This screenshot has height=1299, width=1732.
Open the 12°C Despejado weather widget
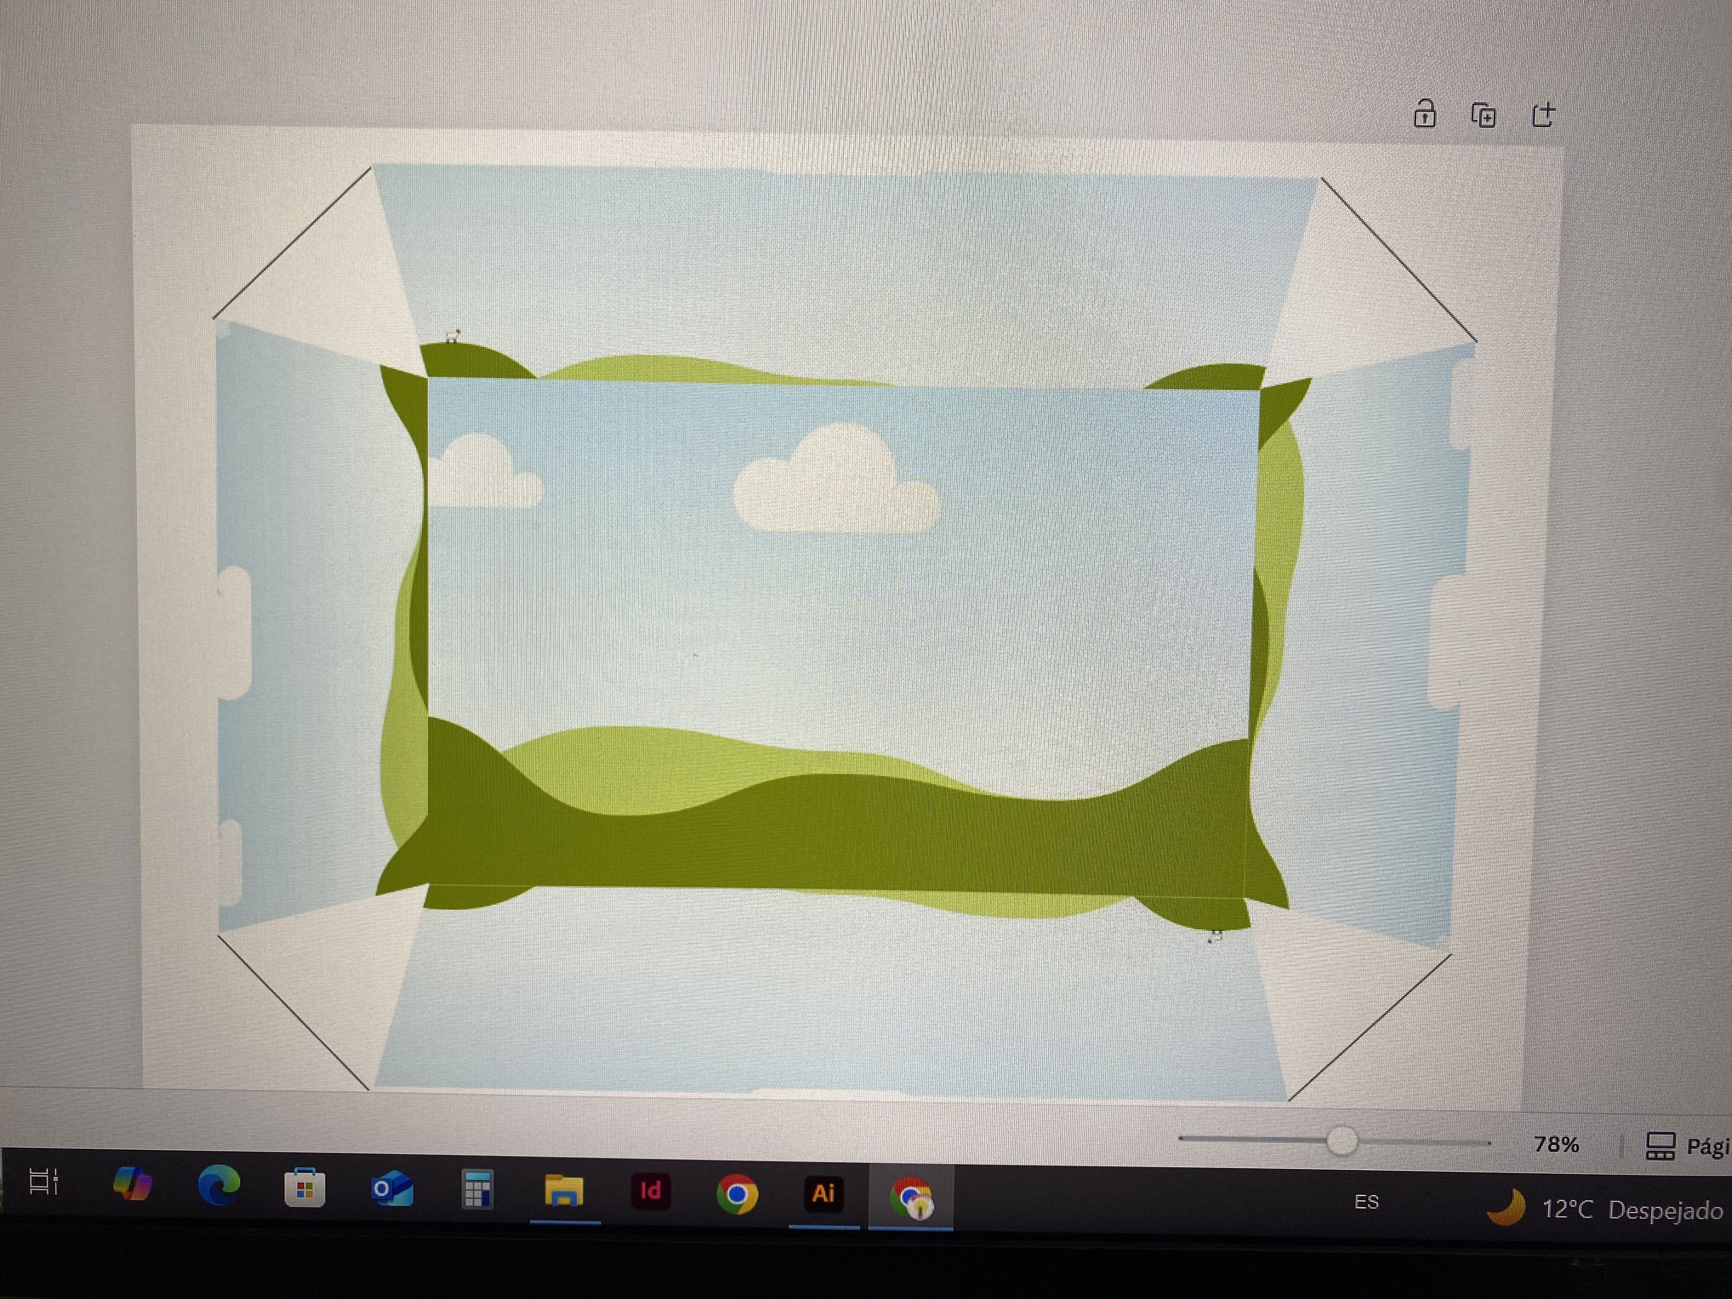[x=1605, y=1209]
